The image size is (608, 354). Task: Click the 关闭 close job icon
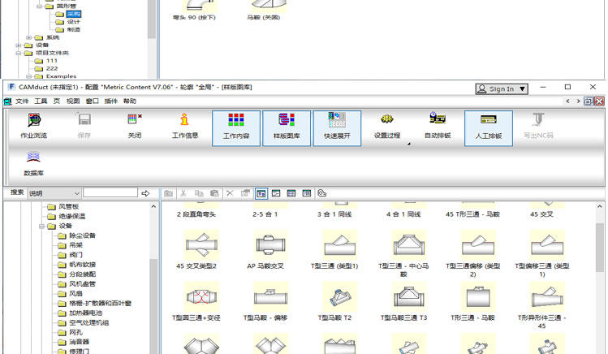[x=135, y=126]
